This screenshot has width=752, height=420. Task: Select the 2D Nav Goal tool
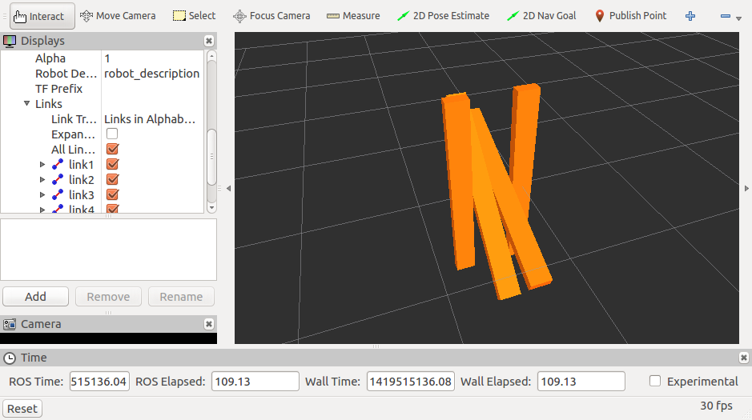541,16
